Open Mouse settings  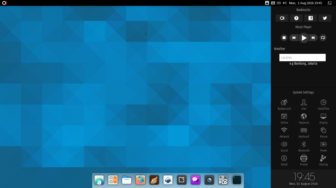tap(323, 133)
